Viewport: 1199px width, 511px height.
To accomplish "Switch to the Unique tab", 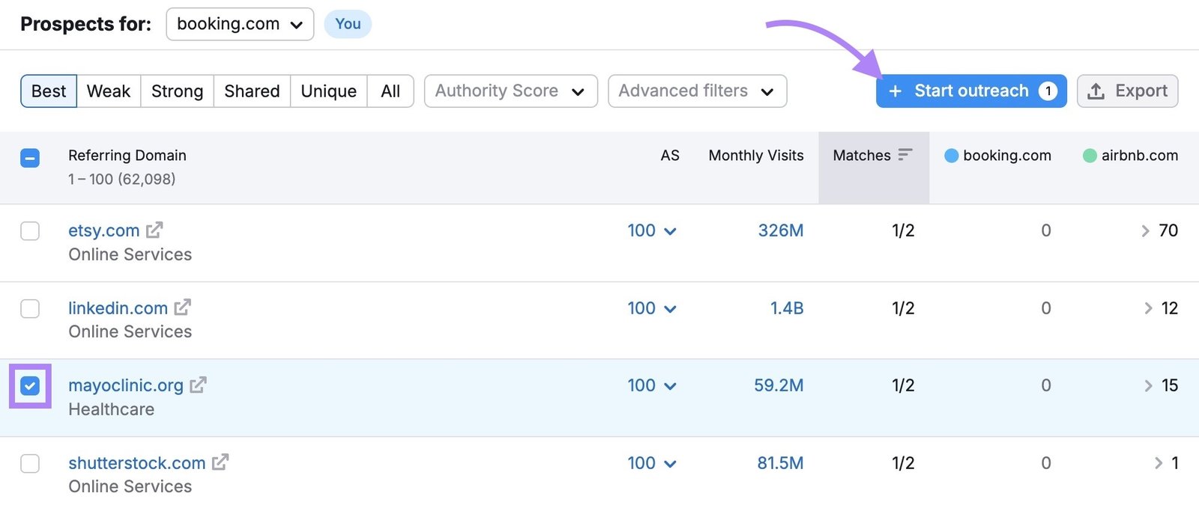I will (x=329, y=91).
